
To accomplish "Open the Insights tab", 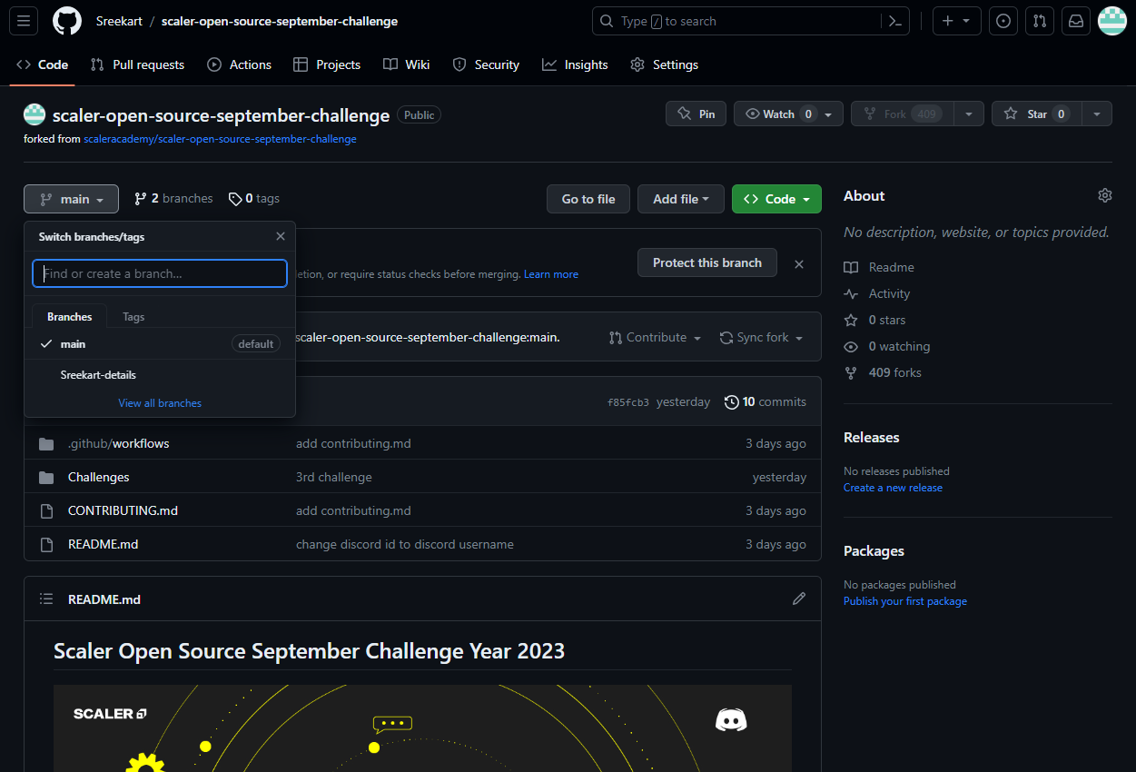I will (574, 64).
